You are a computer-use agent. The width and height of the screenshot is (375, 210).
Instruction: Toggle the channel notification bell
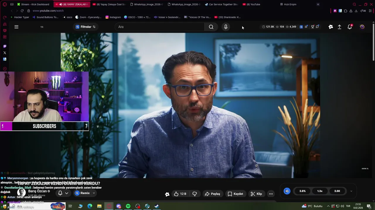(60, 193)
